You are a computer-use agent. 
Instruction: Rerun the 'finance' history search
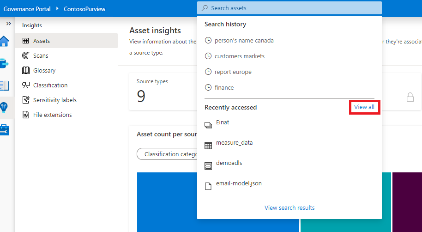click(224, 88)
